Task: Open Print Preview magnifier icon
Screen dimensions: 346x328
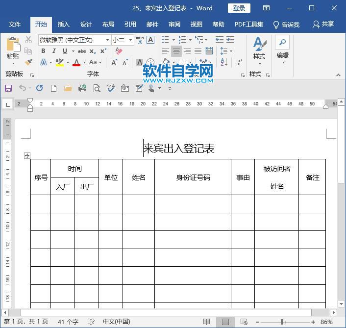Action: click(97, 88)
